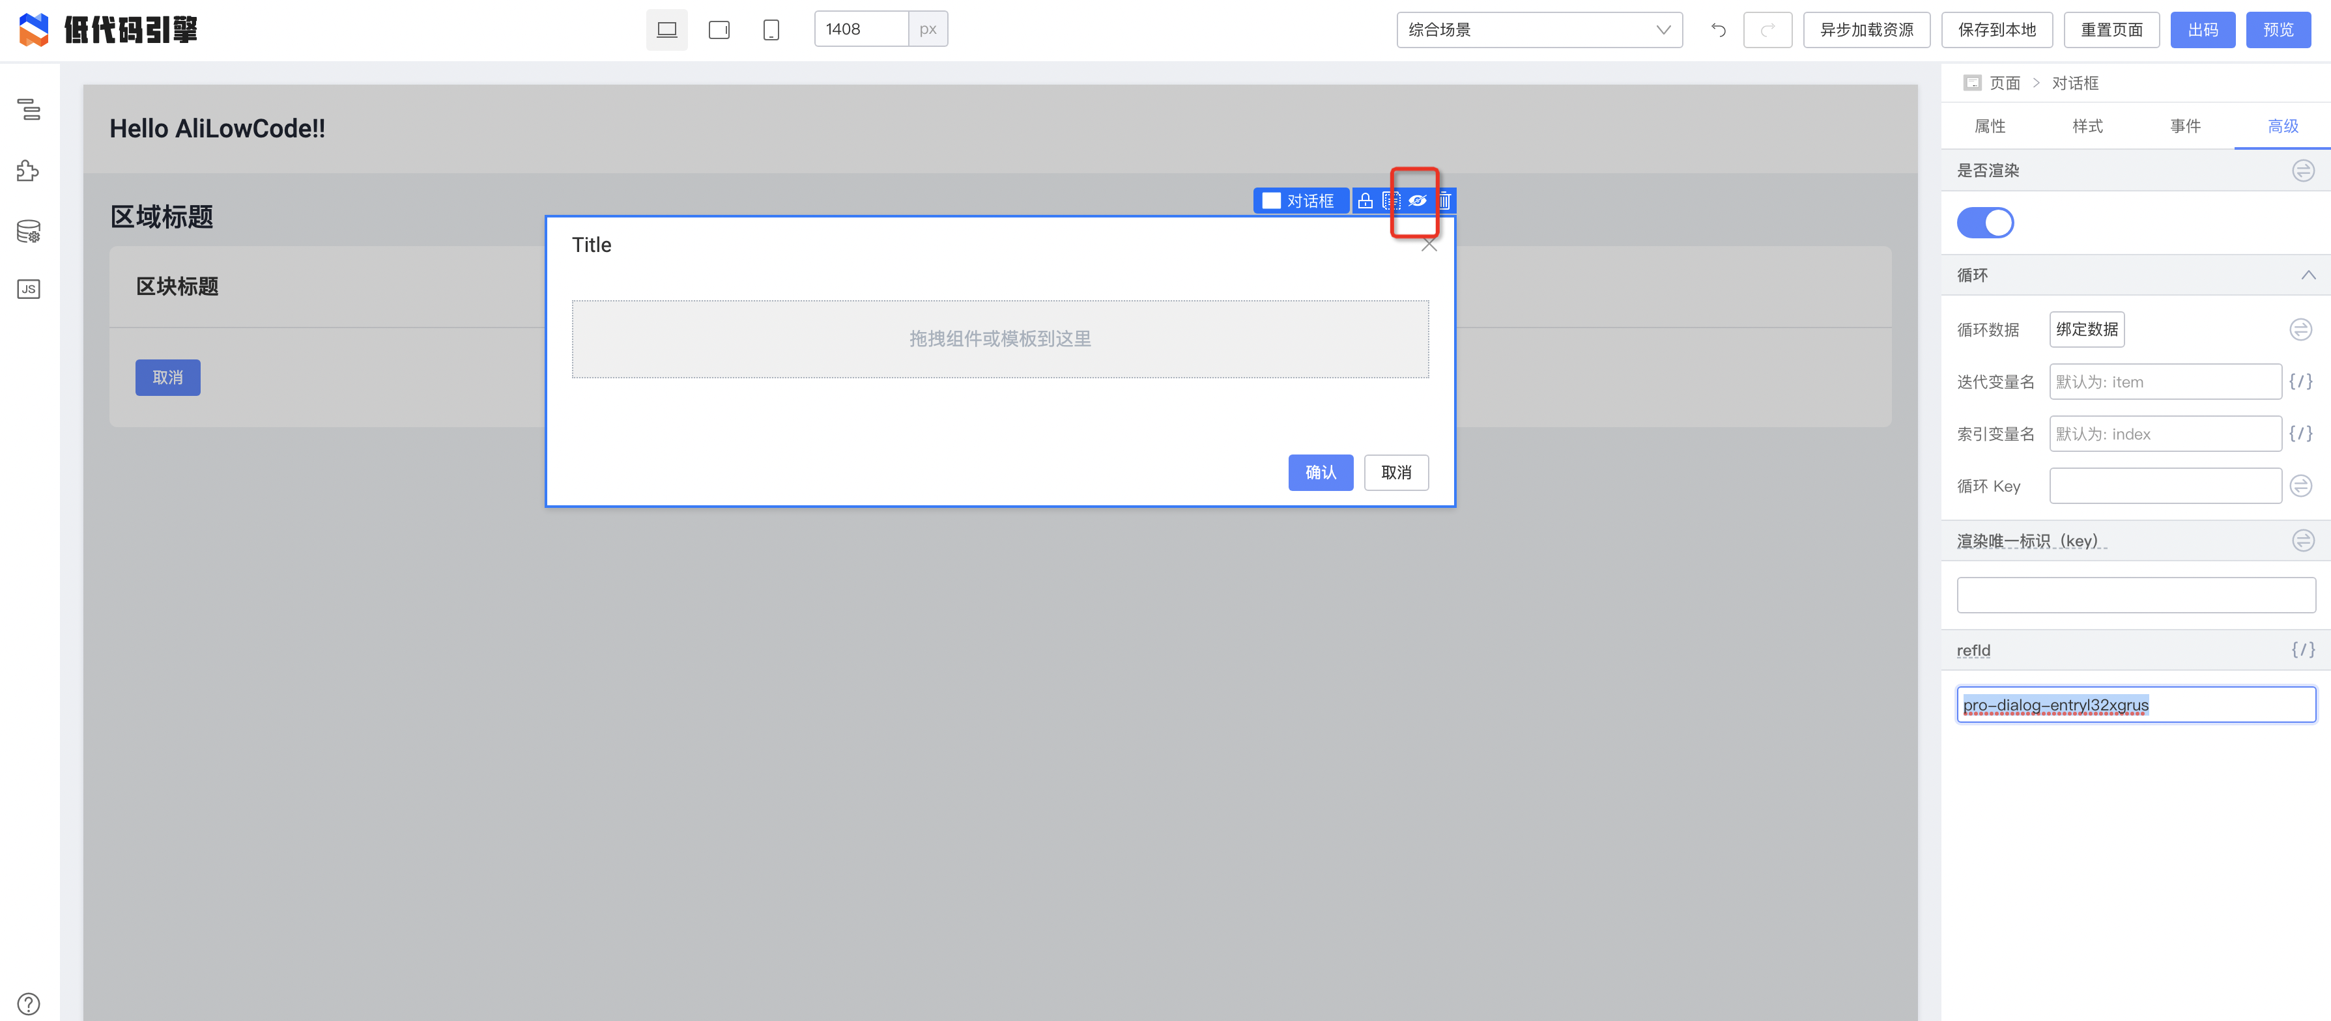Click the 保存到本地 button
The image size is (2331, 1021).
pos(1996,30)
